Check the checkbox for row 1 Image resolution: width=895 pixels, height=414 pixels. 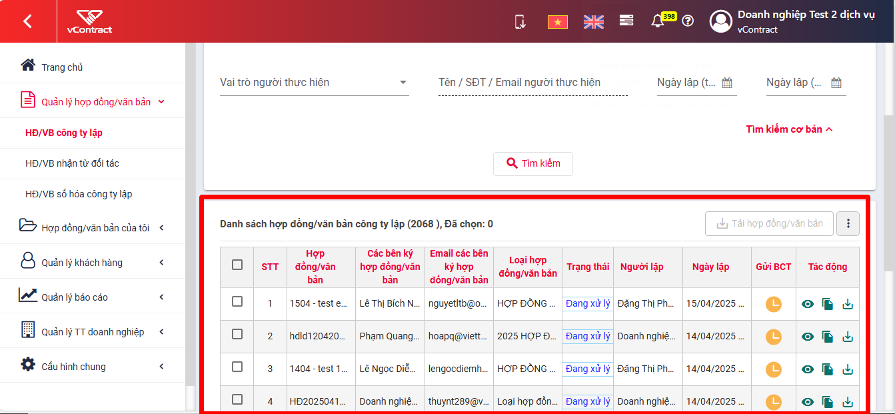point(237,301)
